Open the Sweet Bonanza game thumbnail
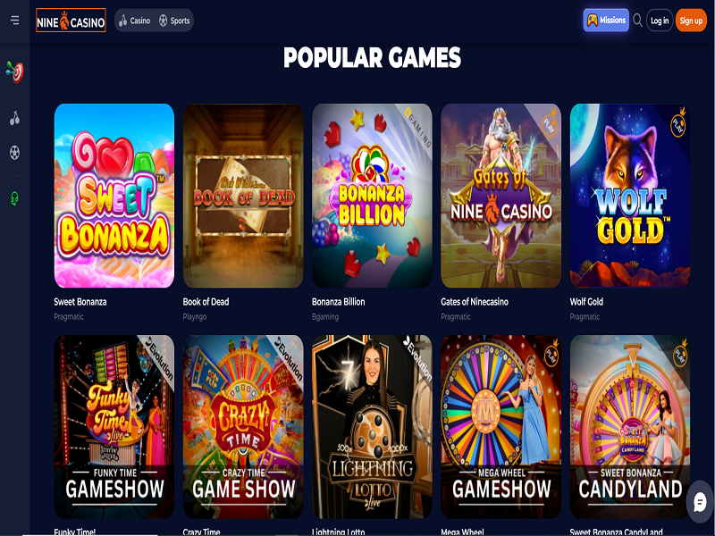The height and width of the screenshot is (536, 715). coord(114,196)
